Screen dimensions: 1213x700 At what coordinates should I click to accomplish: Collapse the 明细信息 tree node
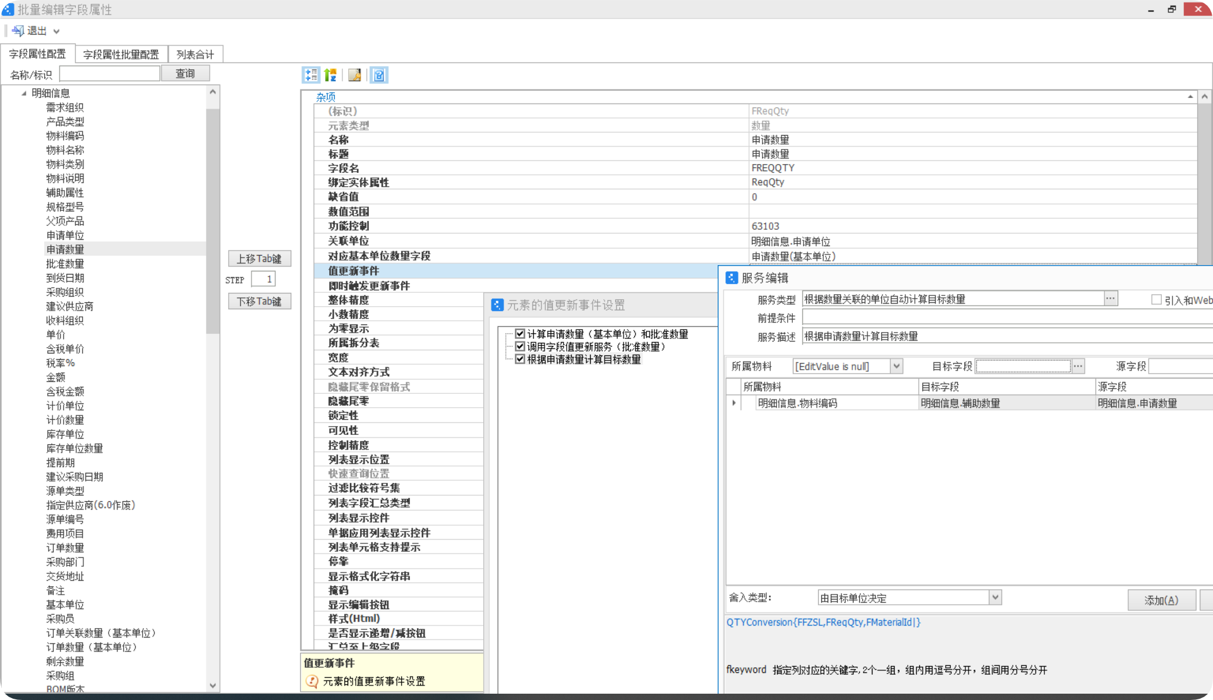pos(24,93)
